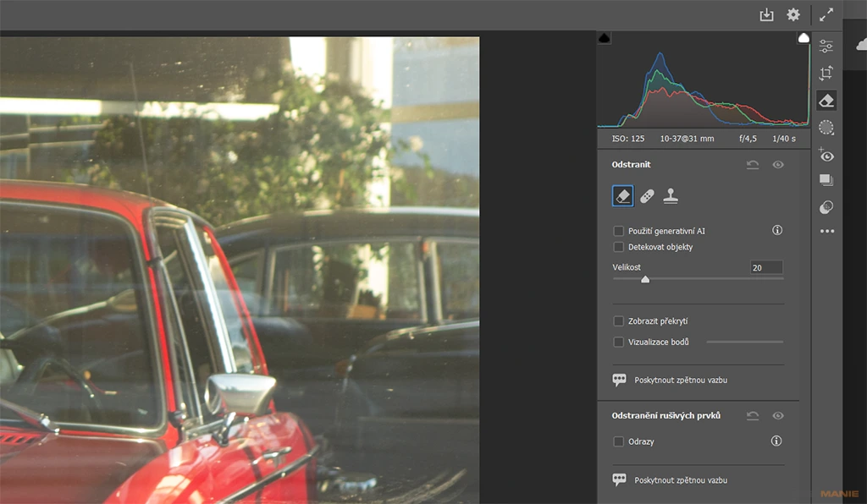
Task: Click the download icon in top bar
Action: pos(766,14)
